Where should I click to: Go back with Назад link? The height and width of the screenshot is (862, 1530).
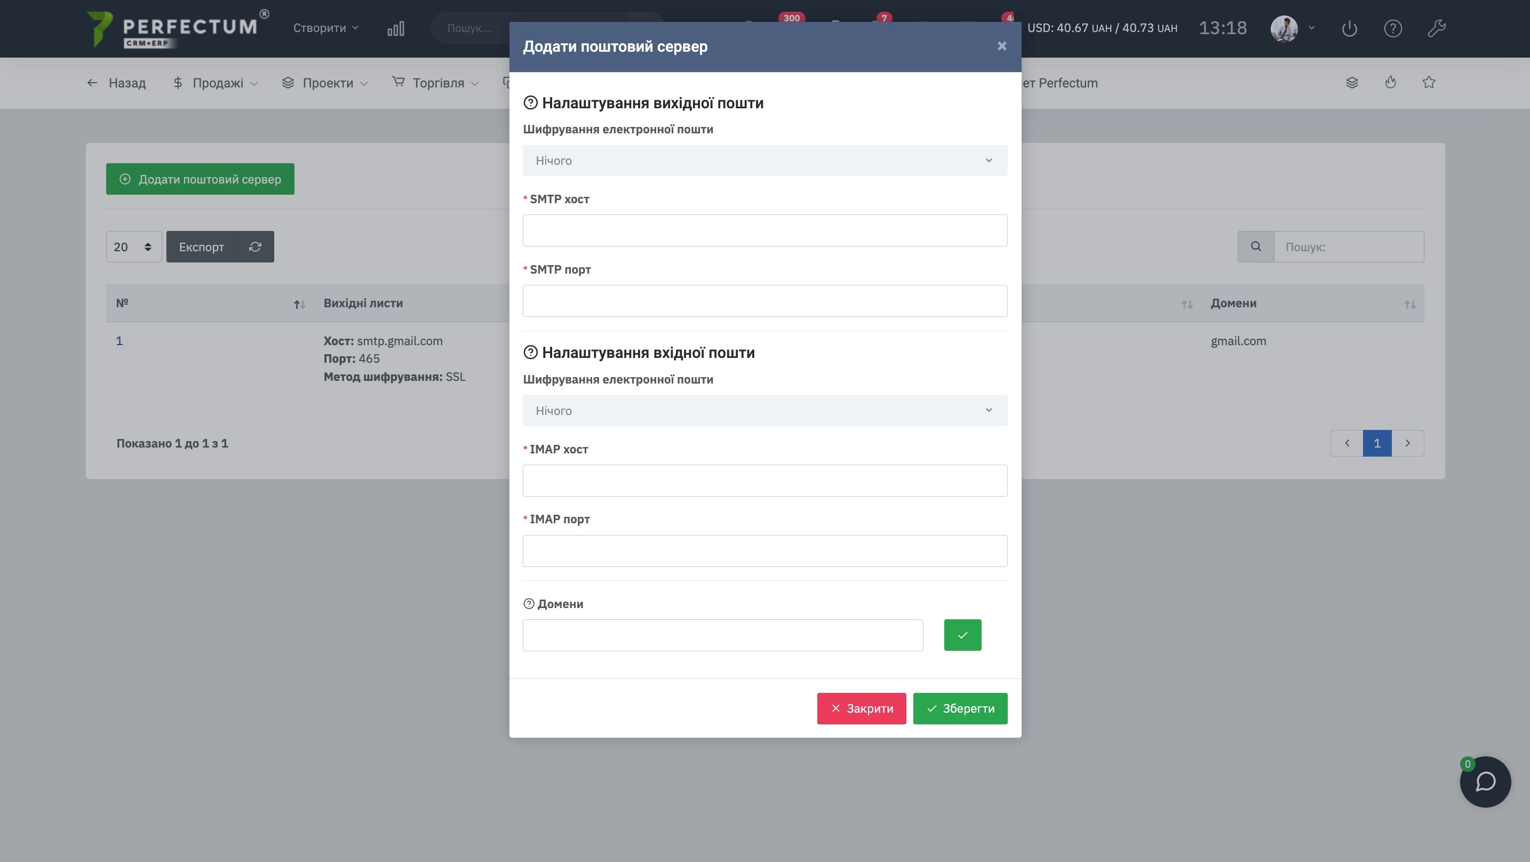pos(116,83)
